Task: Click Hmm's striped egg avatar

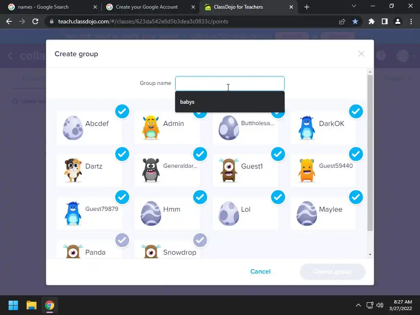Action: click(151, 213)
